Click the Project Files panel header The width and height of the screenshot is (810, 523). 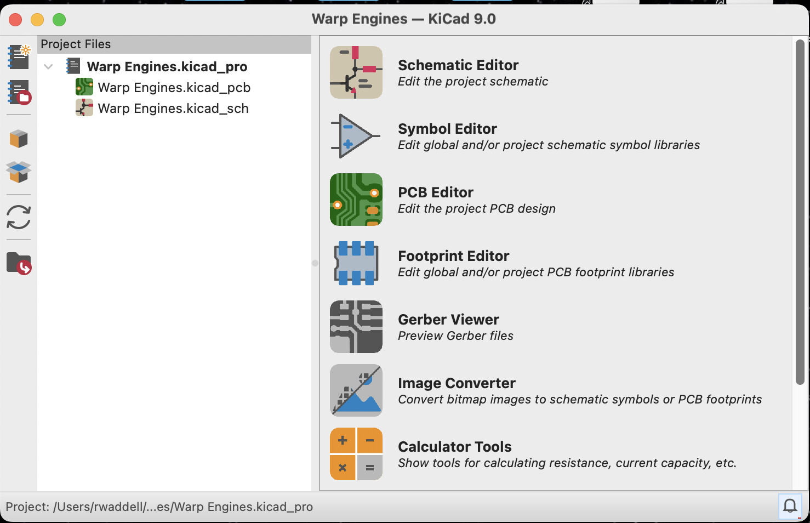[174, 44]
